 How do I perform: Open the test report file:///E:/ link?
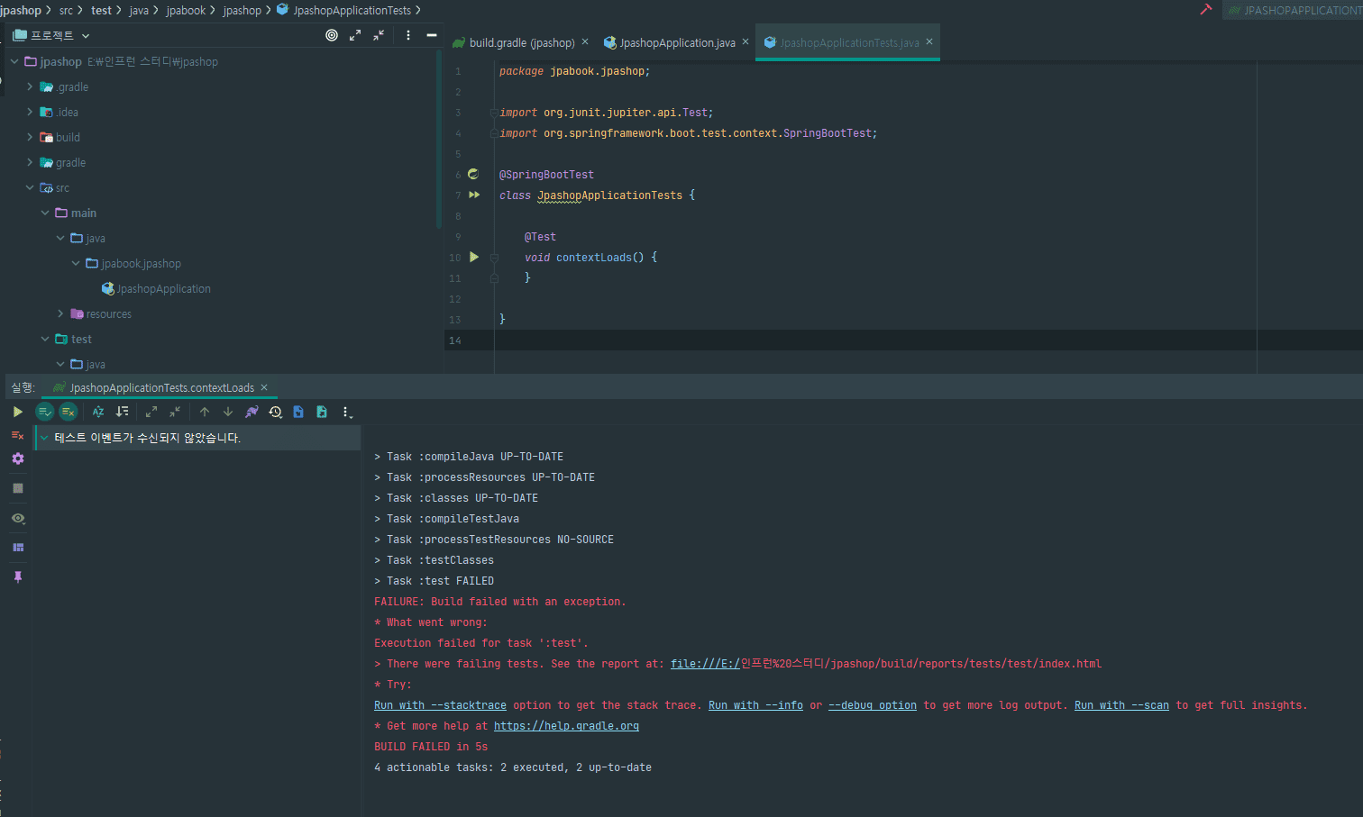tap(705, 664)
